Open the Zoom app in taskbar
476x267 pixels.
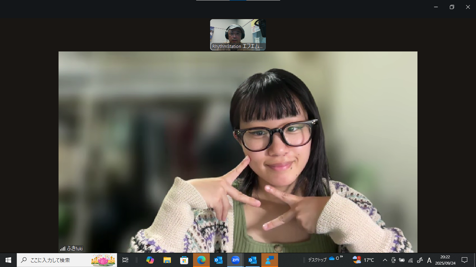click(236, 260)
